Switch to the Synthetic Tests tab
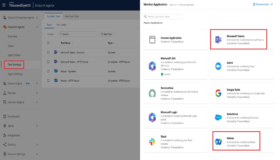The image size is (280, 160). coord(54,16)
